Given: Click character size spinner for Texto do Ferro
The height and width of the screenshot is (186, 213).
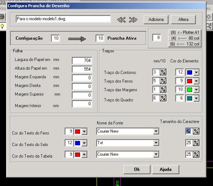Looking at the screenshot, I should (196, 131).
